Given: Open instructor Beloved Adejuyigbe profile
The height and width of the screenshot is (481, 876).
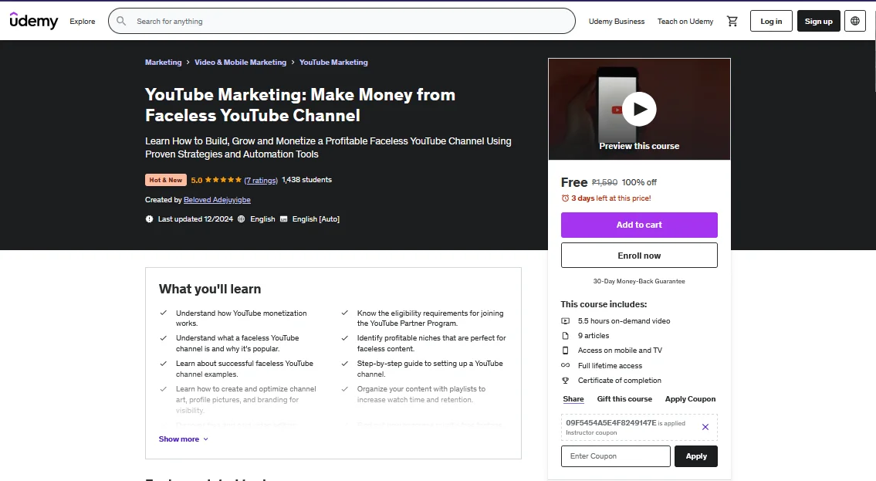Looking at the screenshot, I should 218,200.
